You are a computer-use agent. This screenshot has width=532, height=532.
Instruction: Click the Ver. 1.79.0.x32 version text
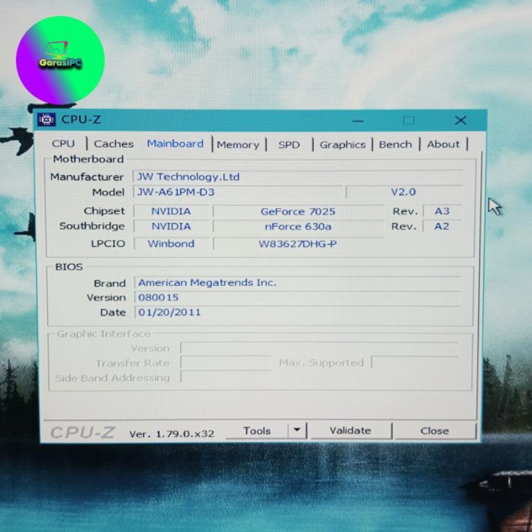click(x=172, y=434)
